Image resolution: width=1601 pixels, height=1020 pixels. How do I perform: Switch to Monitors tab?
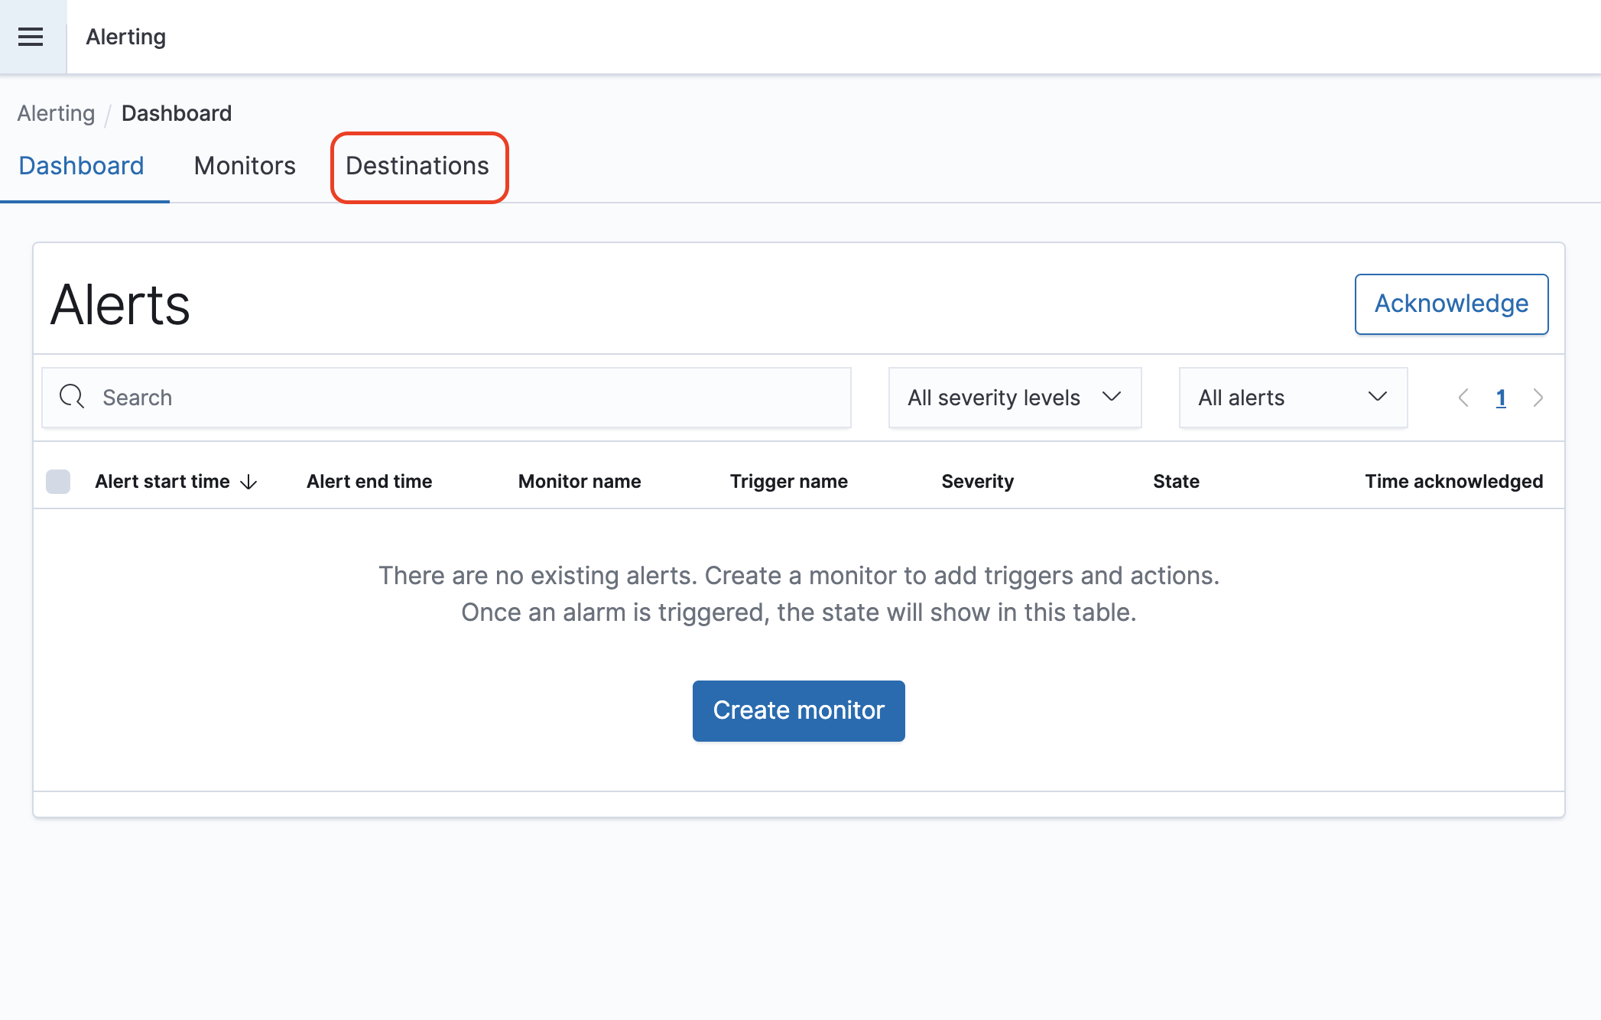tap(245, 166)
